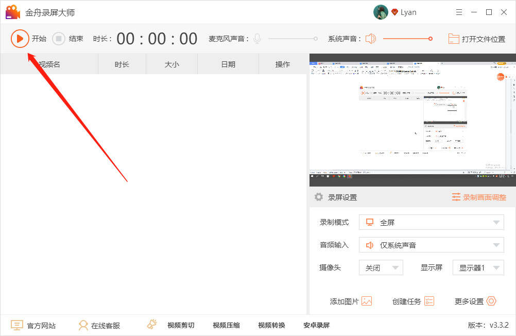Click the 创建任务 task list icon
Viewport: 516px width, 336px height.
[429, 301]
